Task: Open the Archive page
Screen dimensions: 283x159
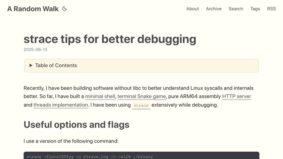Action: pos(214,9)
